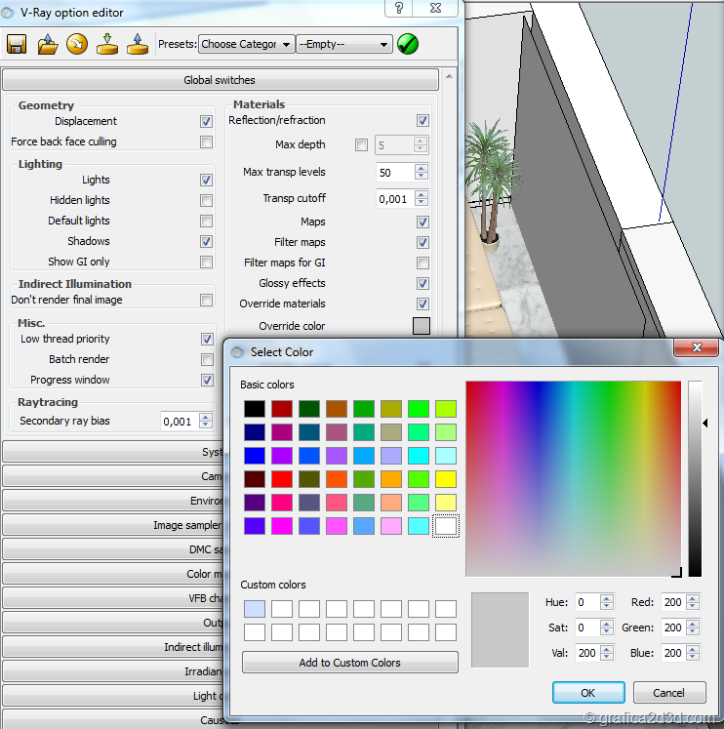
Task: Open the --Empty-- preset dropdown
Action: 343,44
